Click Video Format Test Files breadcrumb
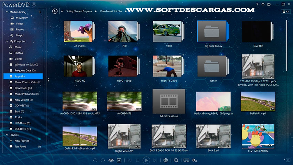Image resolution: width=293 pixels, height=165 pixels. (x=111, y=11)
